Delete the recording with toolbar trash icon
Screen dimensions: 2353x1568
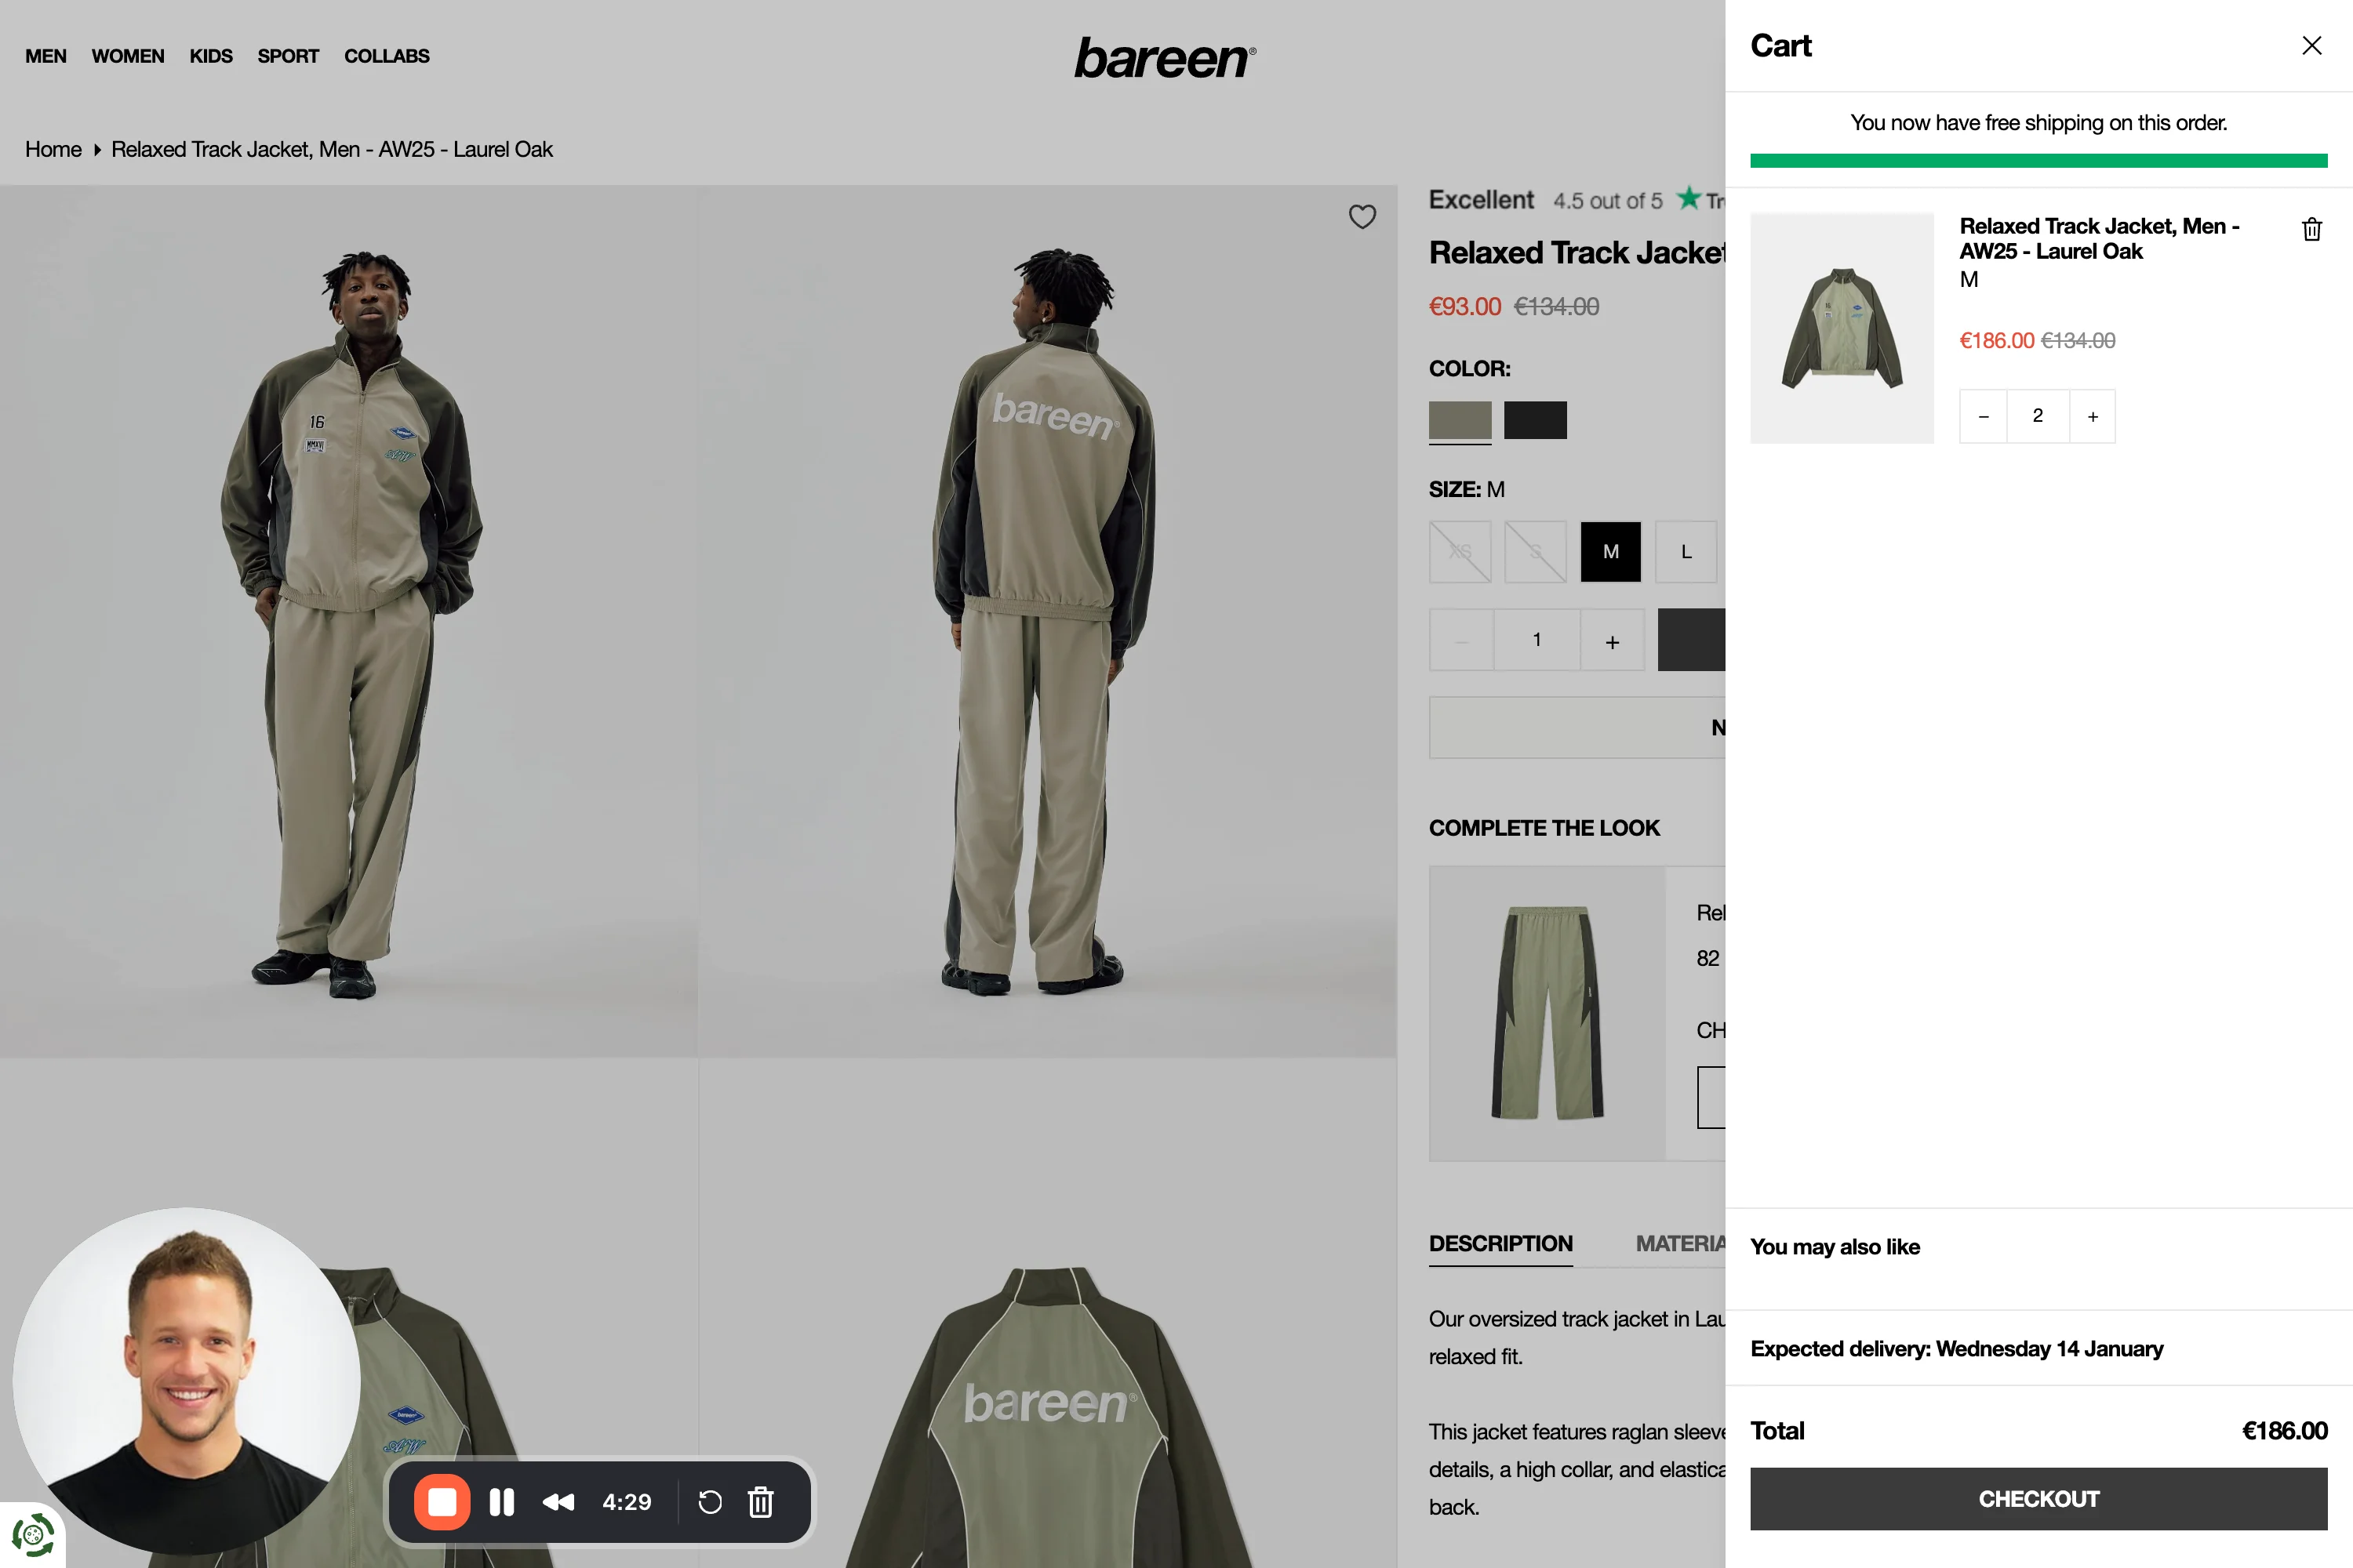[x=760, y=1502]
